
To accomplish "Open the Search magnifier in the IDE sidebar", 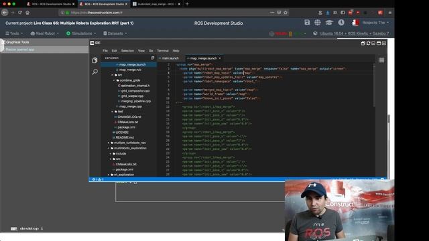I will 95,72.
